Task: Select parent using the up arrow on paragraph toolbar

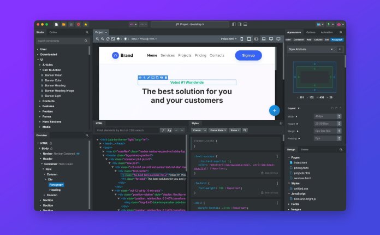Action: tap(144, 78)
